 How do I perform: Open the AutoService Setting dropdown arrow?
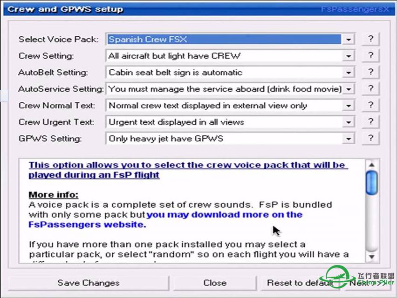(x=348, y=89)
